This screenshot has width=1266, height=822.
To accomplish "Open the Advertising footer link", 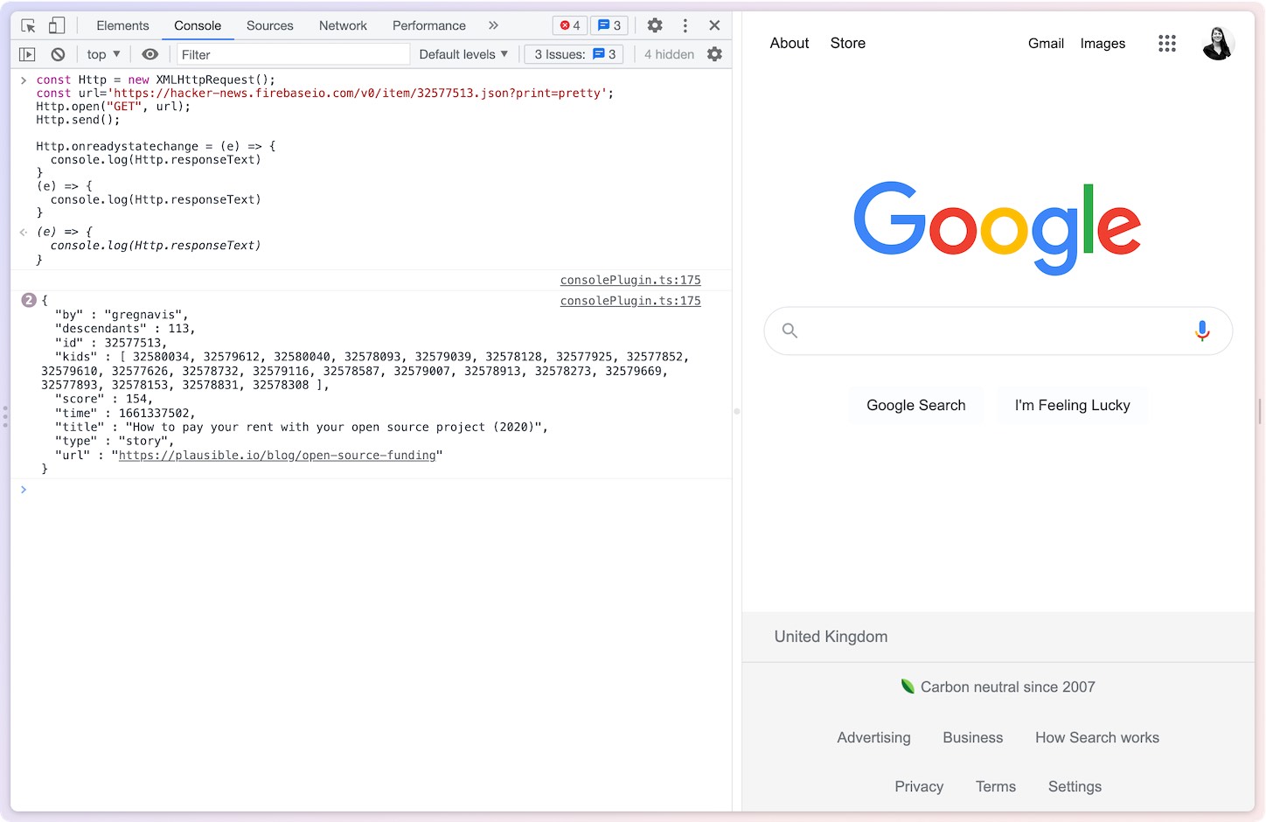I will [x=873, y=737].
